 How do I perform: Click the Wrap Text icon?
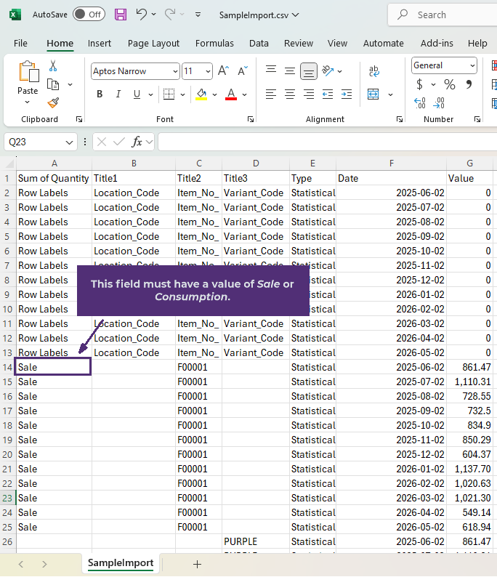[373, 71]
